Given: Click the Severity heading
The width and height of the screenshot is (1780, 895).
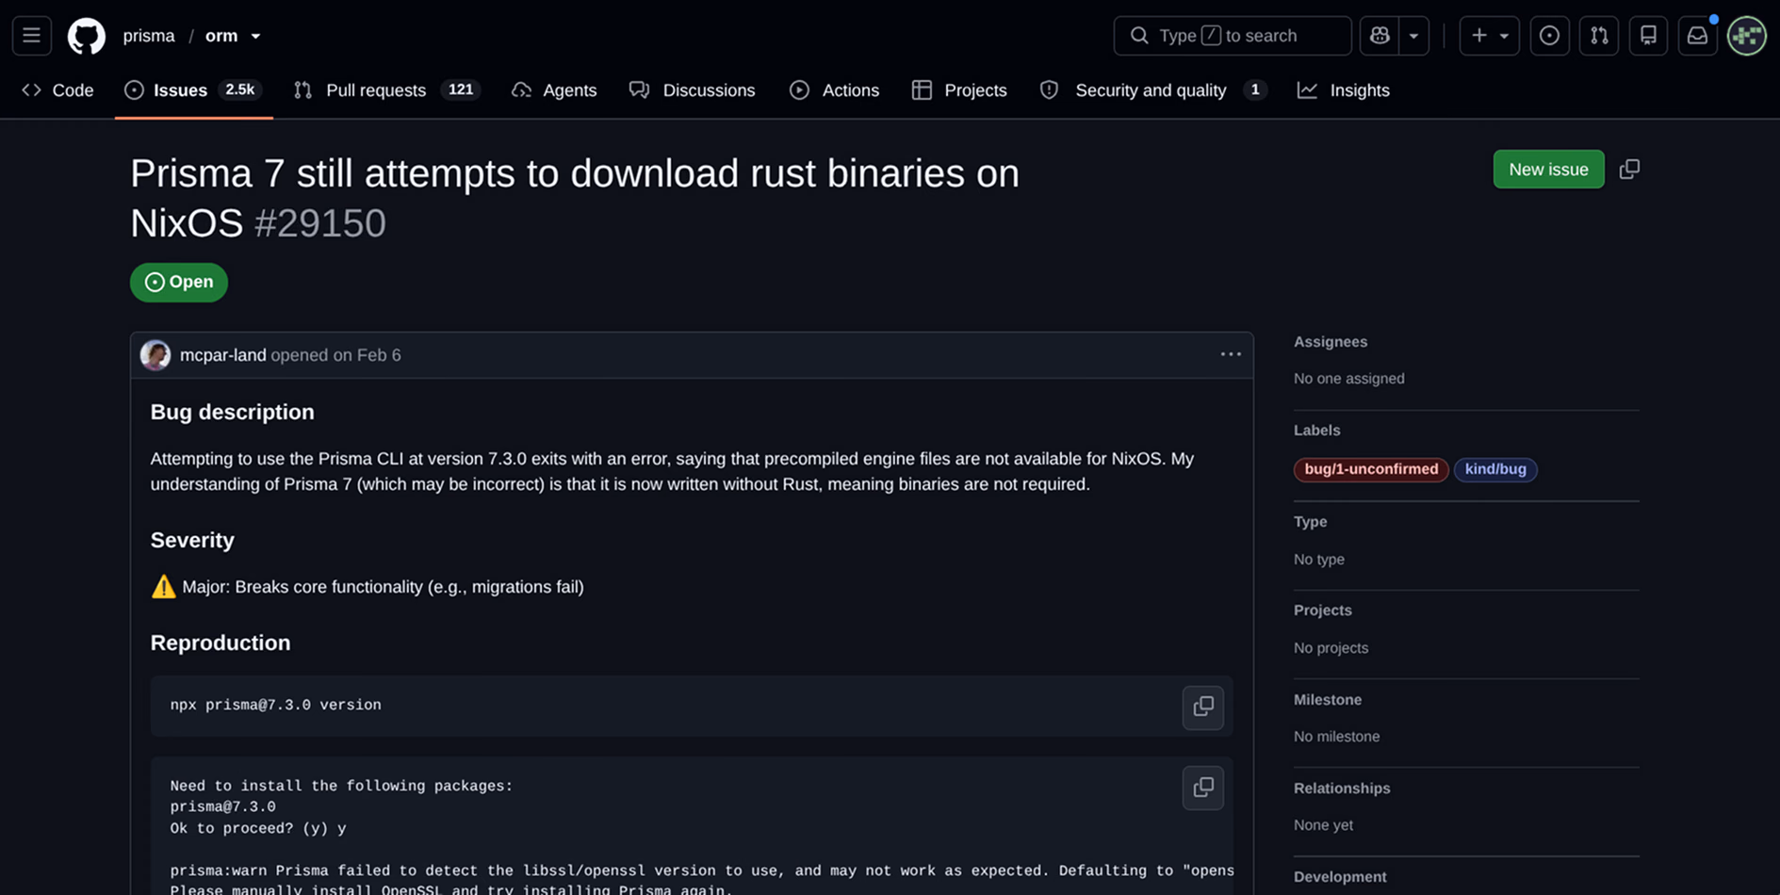Looking at the screenshot, I should pyautogui.click(x=192, y=540).
